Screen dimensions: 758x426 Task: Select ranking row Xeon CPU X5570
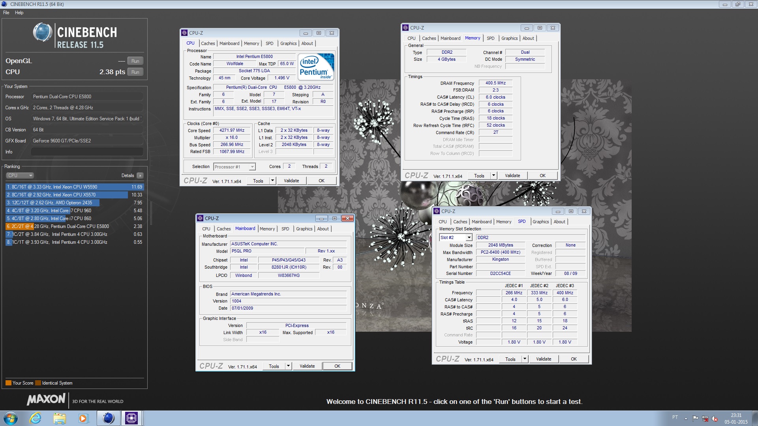click(75, 195)
